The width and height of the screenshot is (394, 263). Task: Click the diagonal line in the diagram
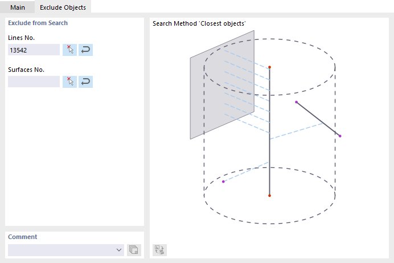pyautogui.click(x=318, y=119)
